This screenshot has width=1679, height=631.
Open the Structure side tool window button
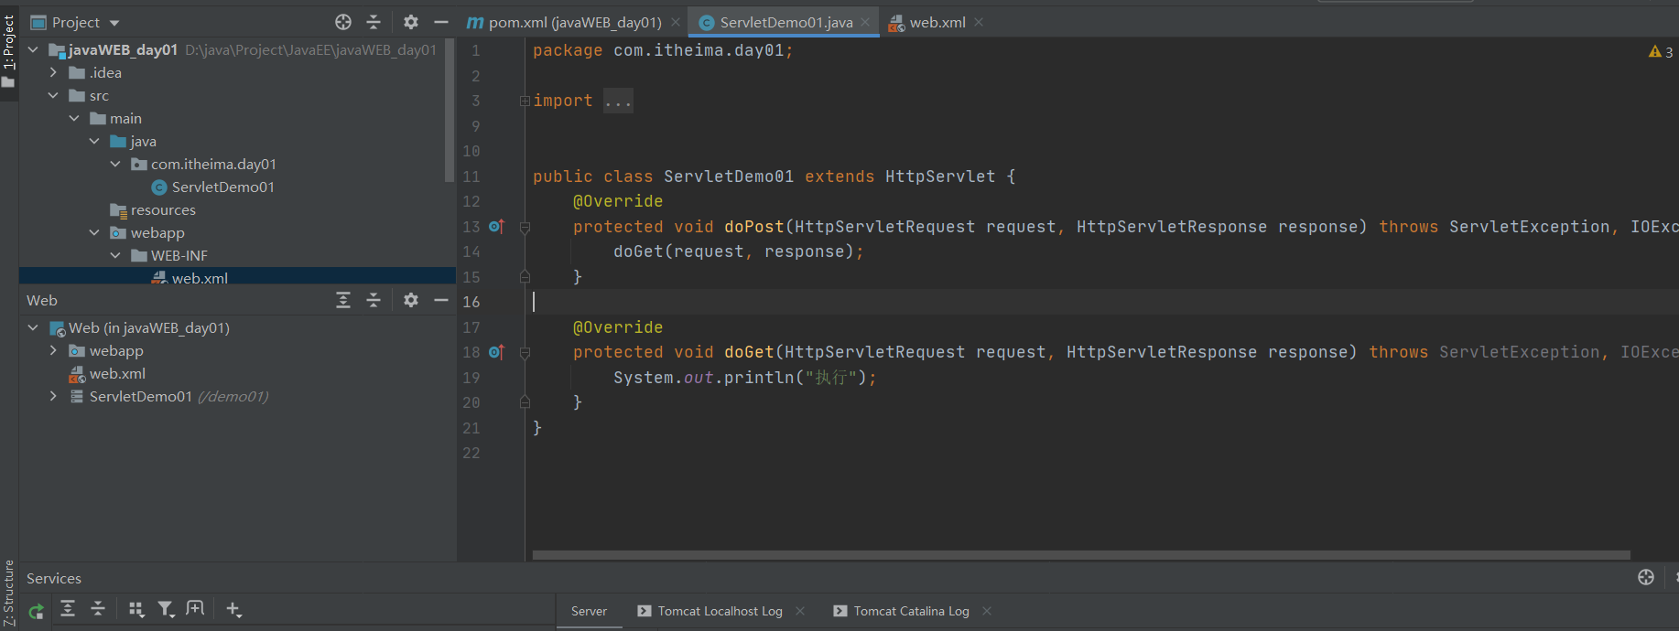pyautogui.click(x=9, y=594)
